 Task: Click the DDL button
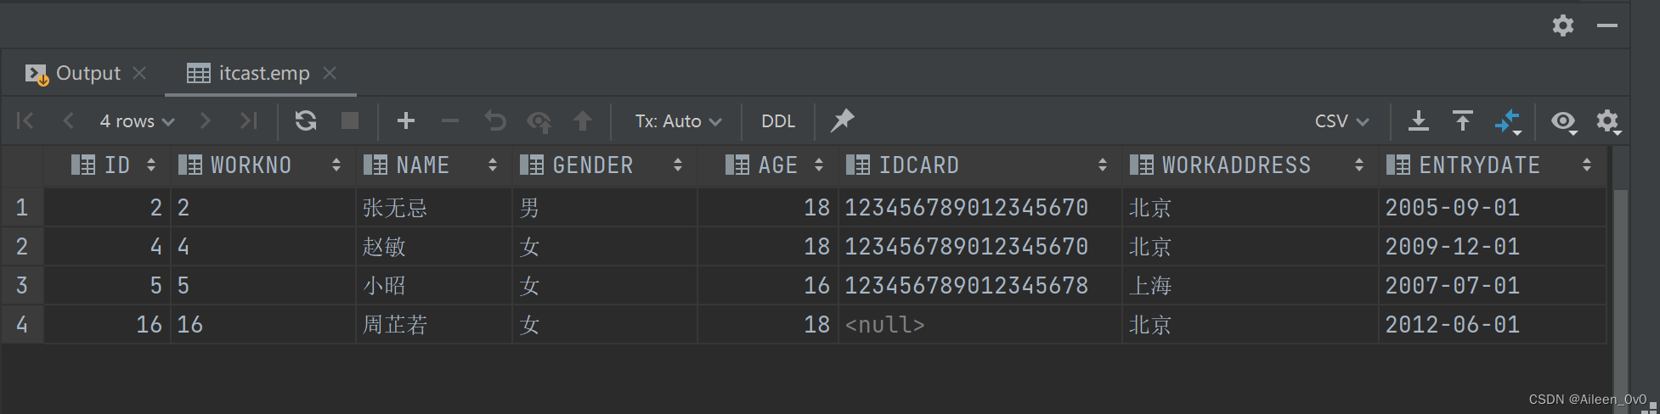point(778,121)
